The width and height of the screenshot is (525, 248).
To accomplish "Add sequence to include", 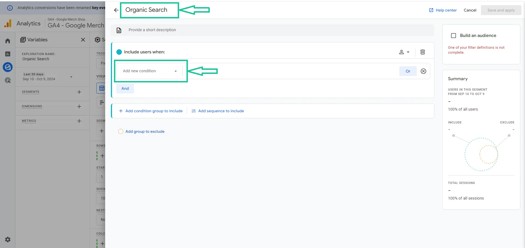I will tap(218, 111).
